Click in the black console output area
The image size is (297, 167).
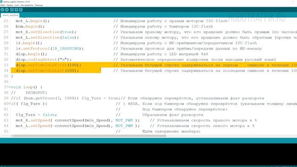[x=148, y=154]
